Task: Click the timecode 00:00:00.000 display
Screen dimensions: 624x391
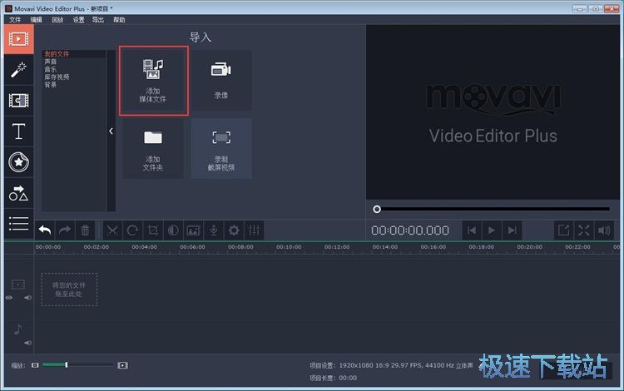Action: [x=410, y=230]
